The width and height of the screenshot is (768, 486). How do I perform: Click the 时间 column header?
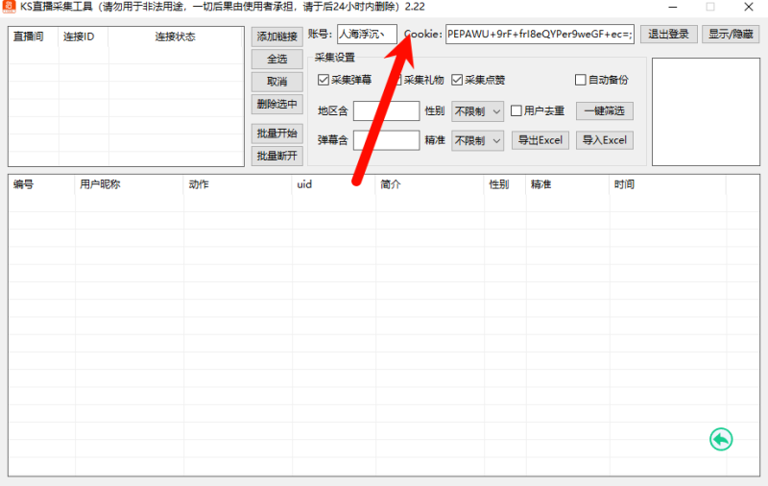coord(667,184)
